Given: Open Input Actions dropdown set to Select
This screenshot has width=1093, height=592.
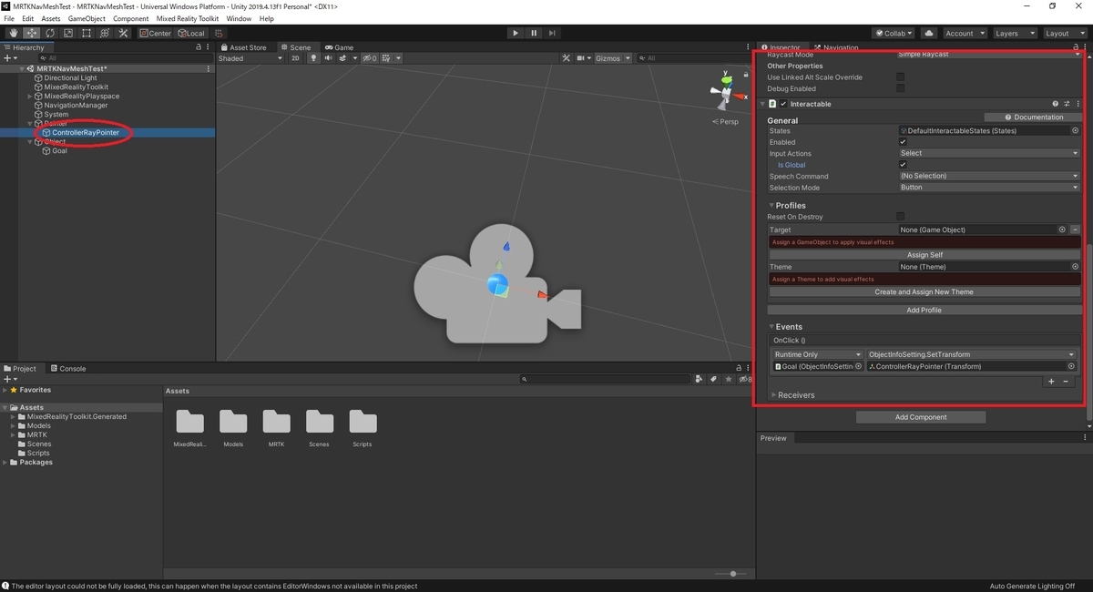Looking at the screenshot, I should (x=988, y=153).
